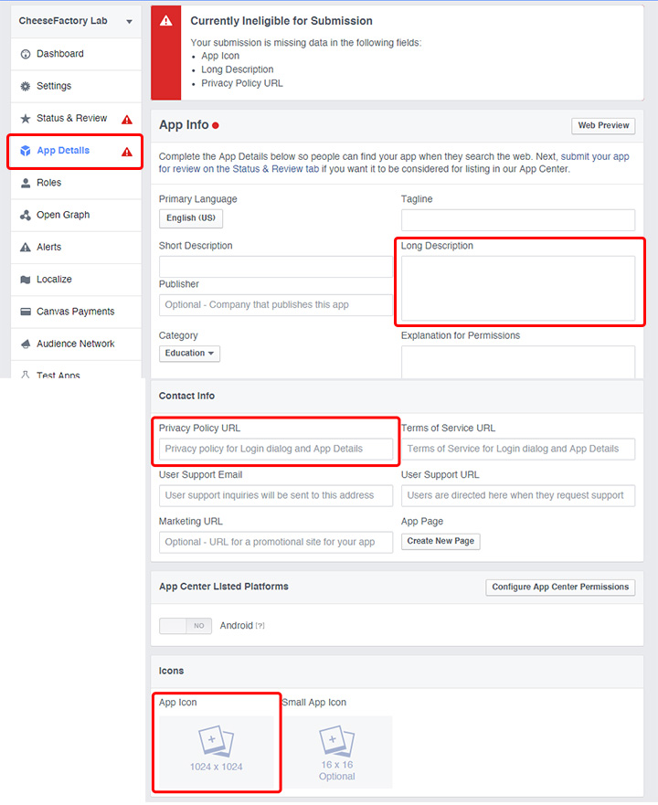Image resolution: width=658 pixels, height=805 pixels.
Task: Click warning icon beside App Details
Action: pos(127,152)
